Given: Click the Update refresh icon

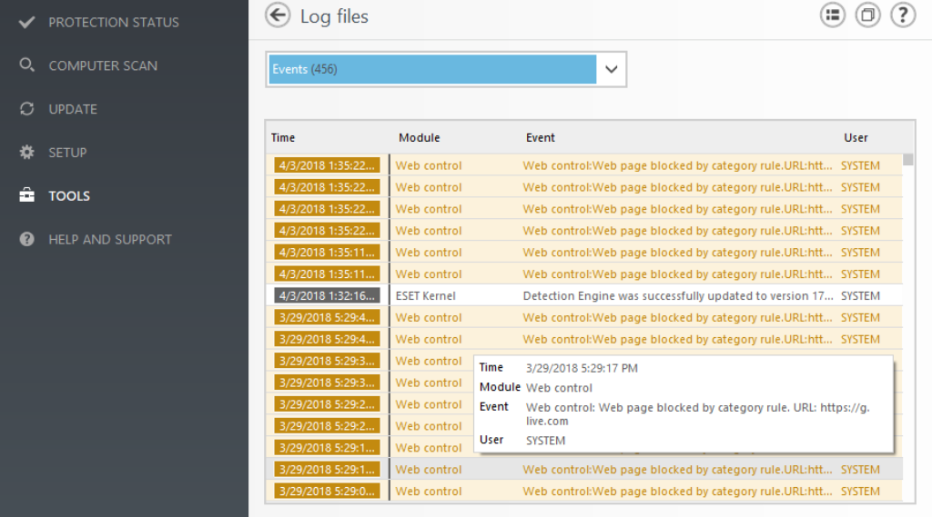Looking at the screenshot, I should tap(27, 109).
